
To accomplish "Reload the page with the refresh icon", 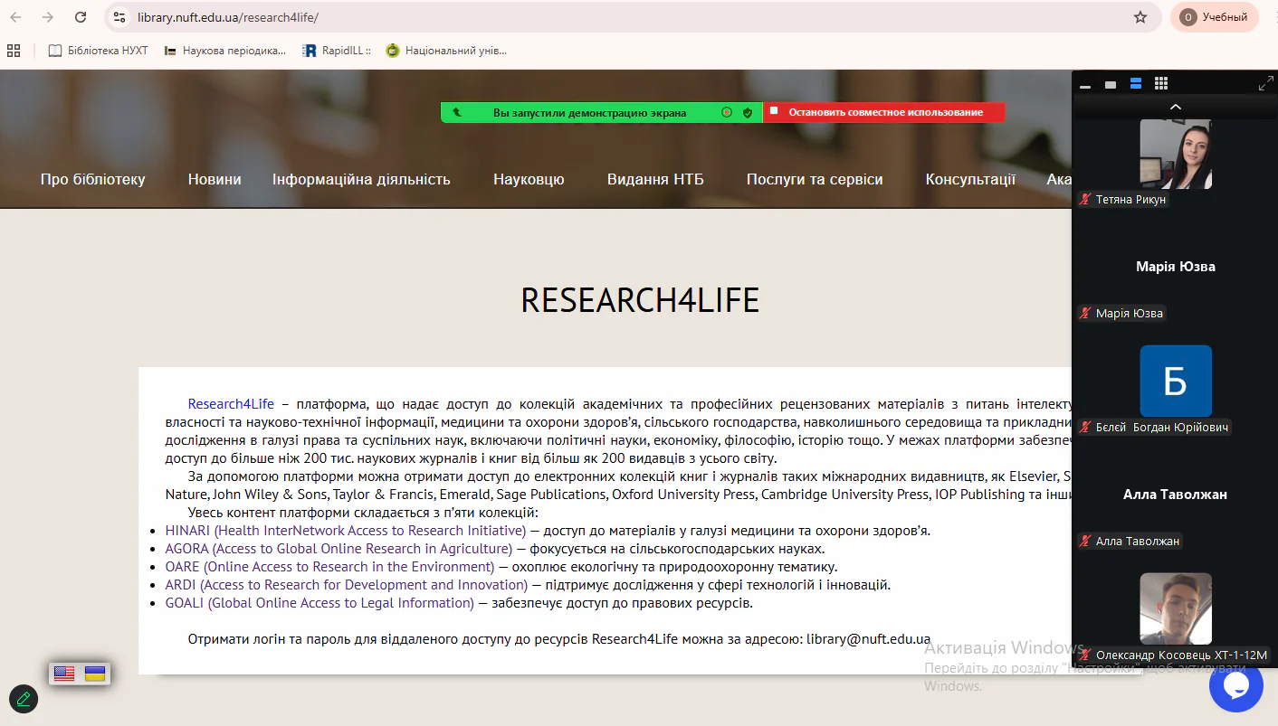I will 81,17.
